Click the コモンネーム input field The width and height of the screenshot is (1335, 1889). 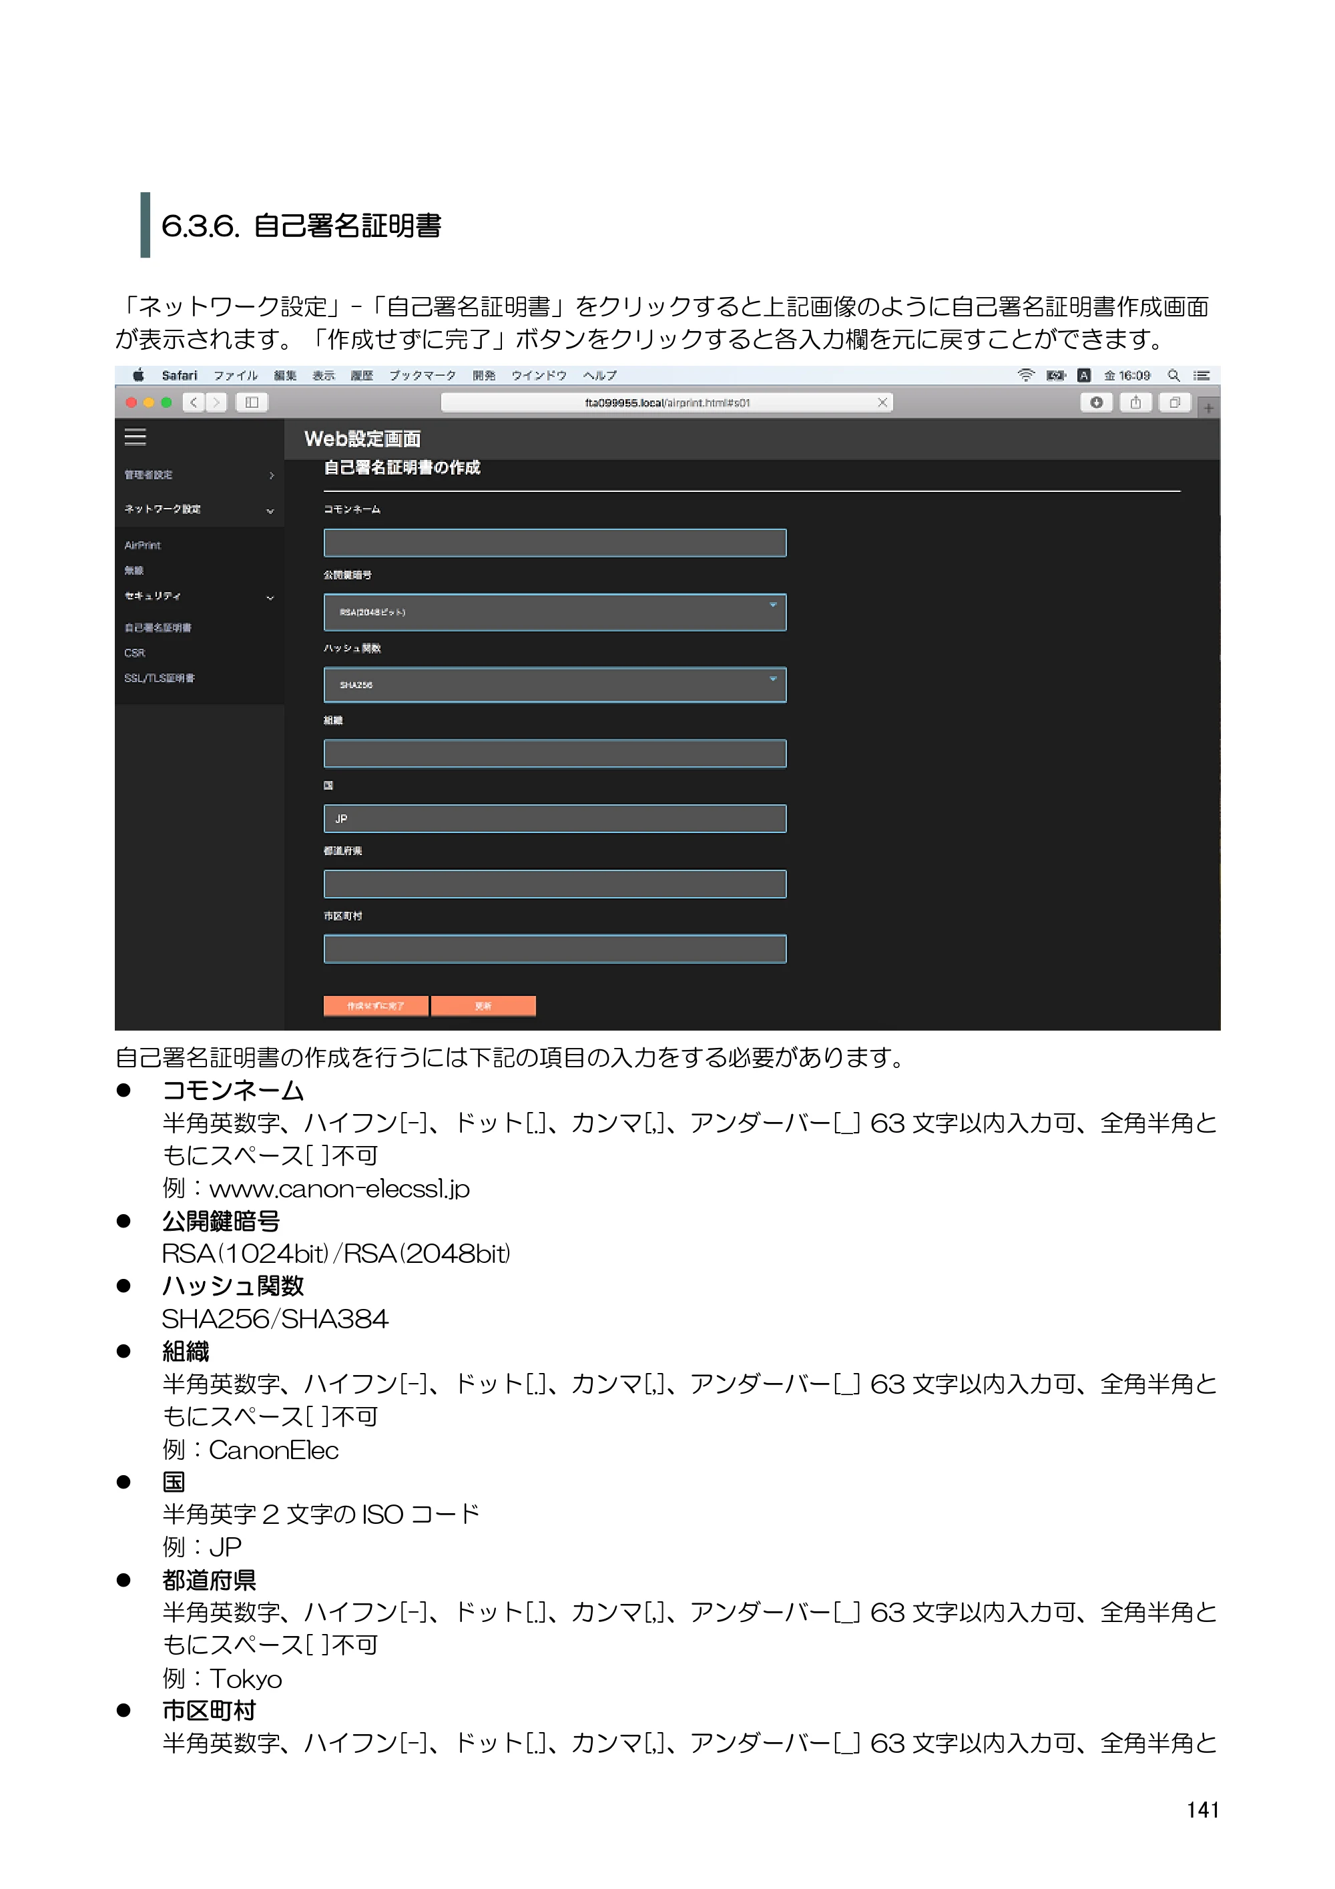point(555,543)
